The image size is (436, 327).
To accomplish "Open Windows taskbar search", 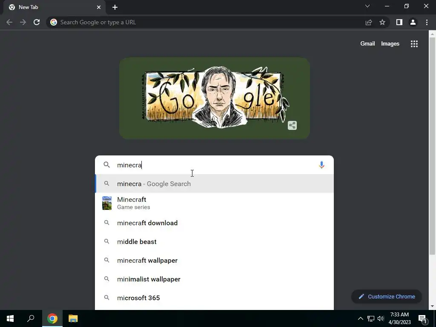I will point(31,318).
